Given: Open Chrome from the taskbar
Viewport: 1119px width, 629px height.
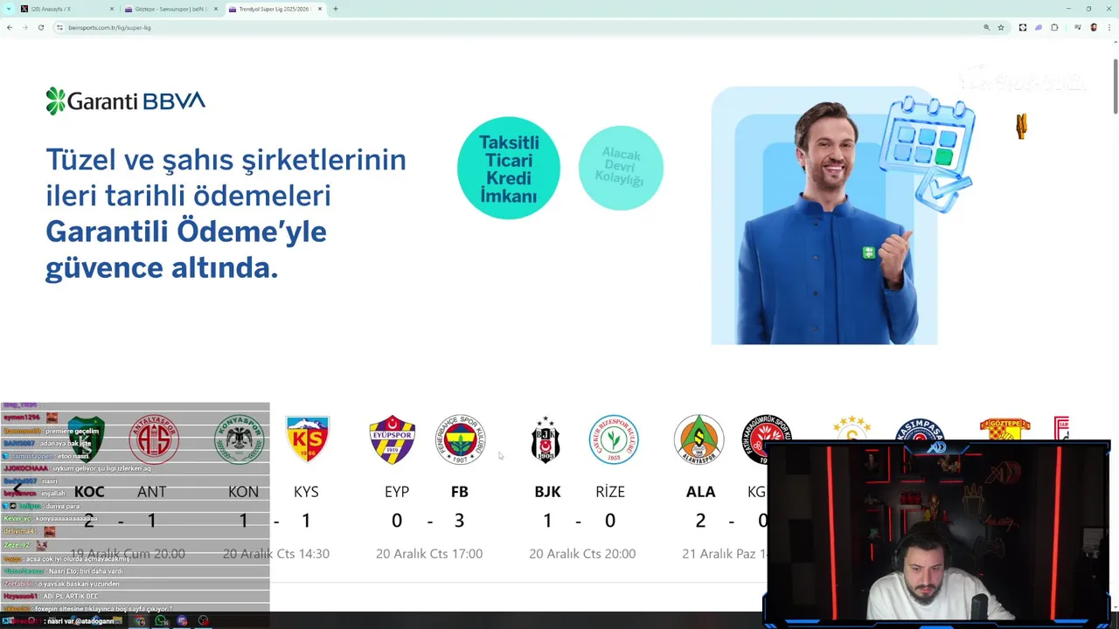Looking at the screenshot, I should click(140, 621).
